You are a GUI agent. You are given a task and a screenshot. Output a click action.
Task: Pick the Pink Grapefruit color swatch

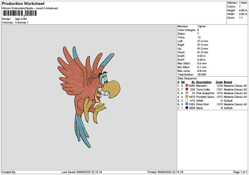point(187,93)
